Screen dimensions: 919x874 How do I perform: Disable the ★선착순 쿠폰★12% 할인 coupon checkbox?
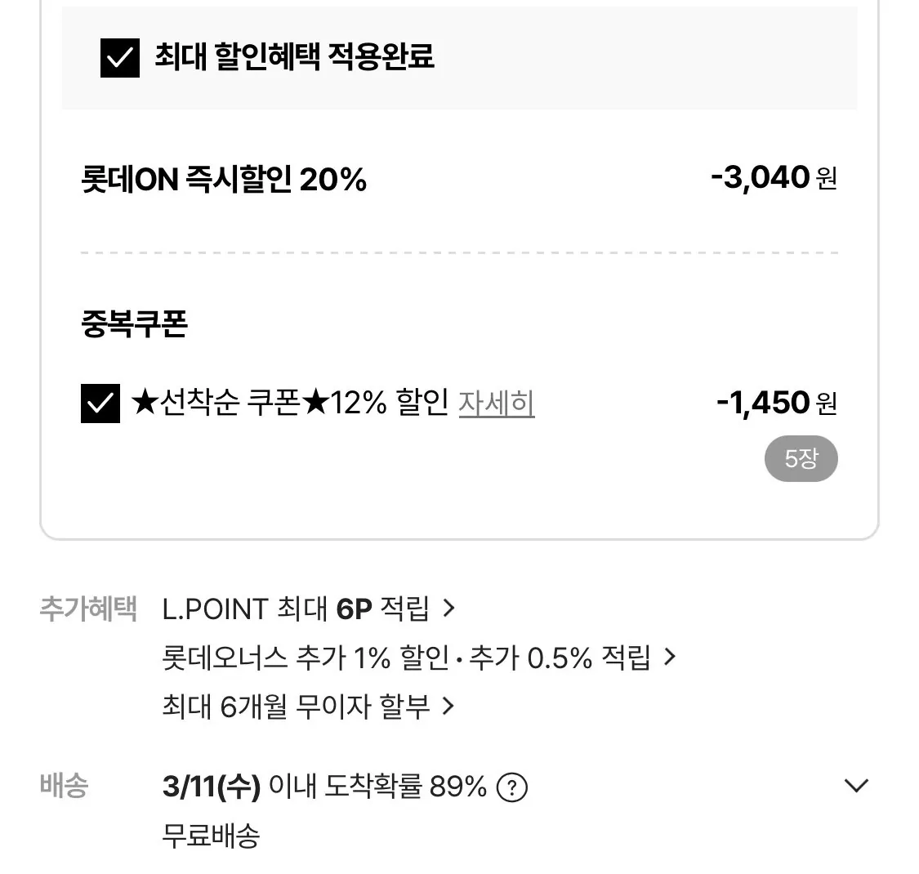(100, 402)
